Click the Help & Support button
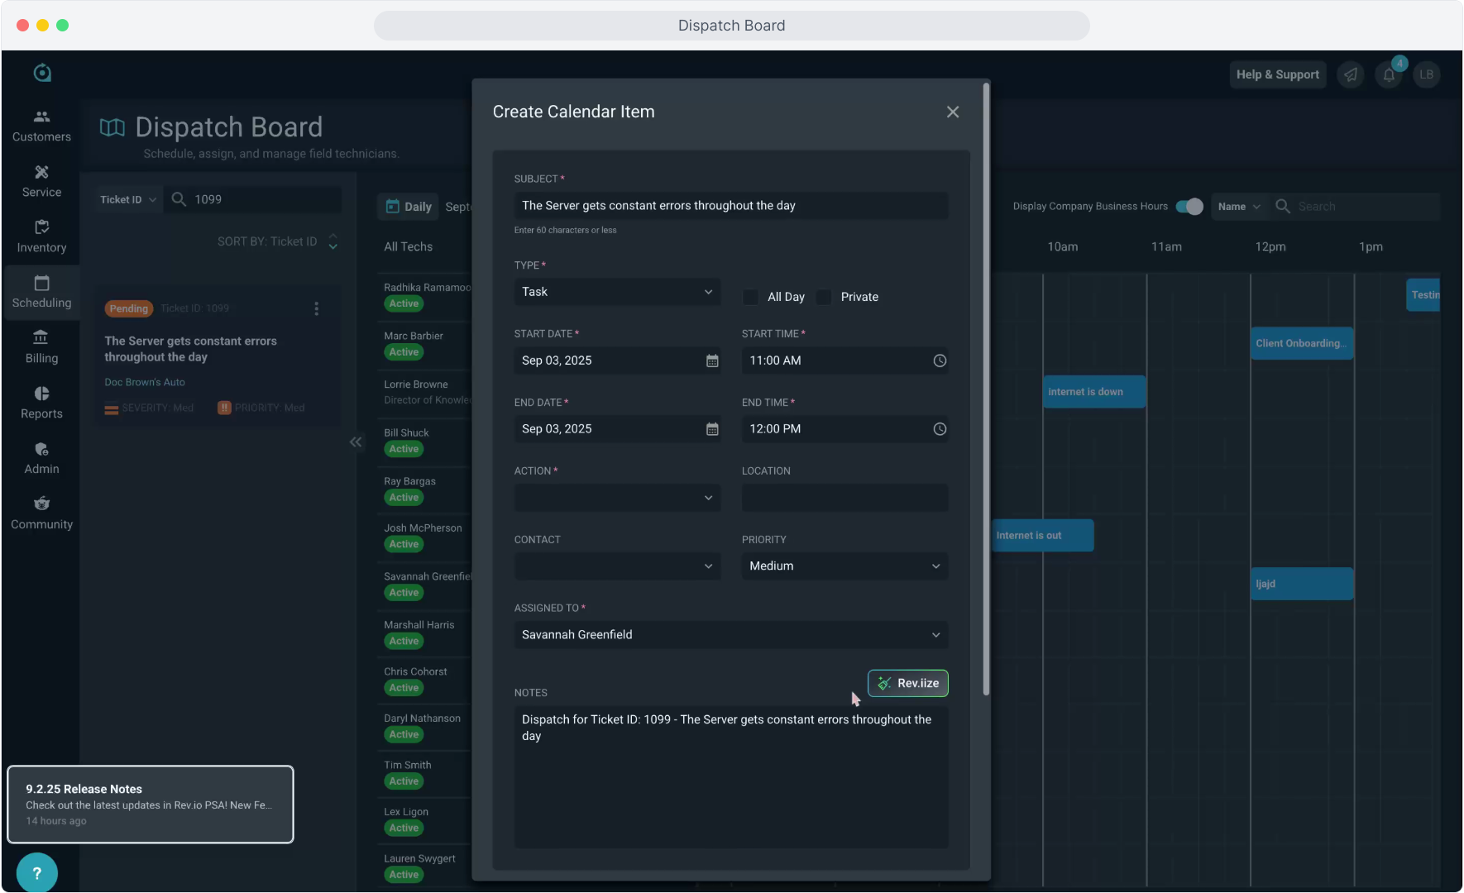Screen dimensions: 1464x893 [x=1277, y=74]
